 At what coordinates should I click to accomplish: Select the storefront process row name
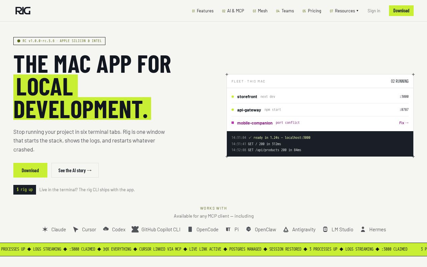point(247,97)
